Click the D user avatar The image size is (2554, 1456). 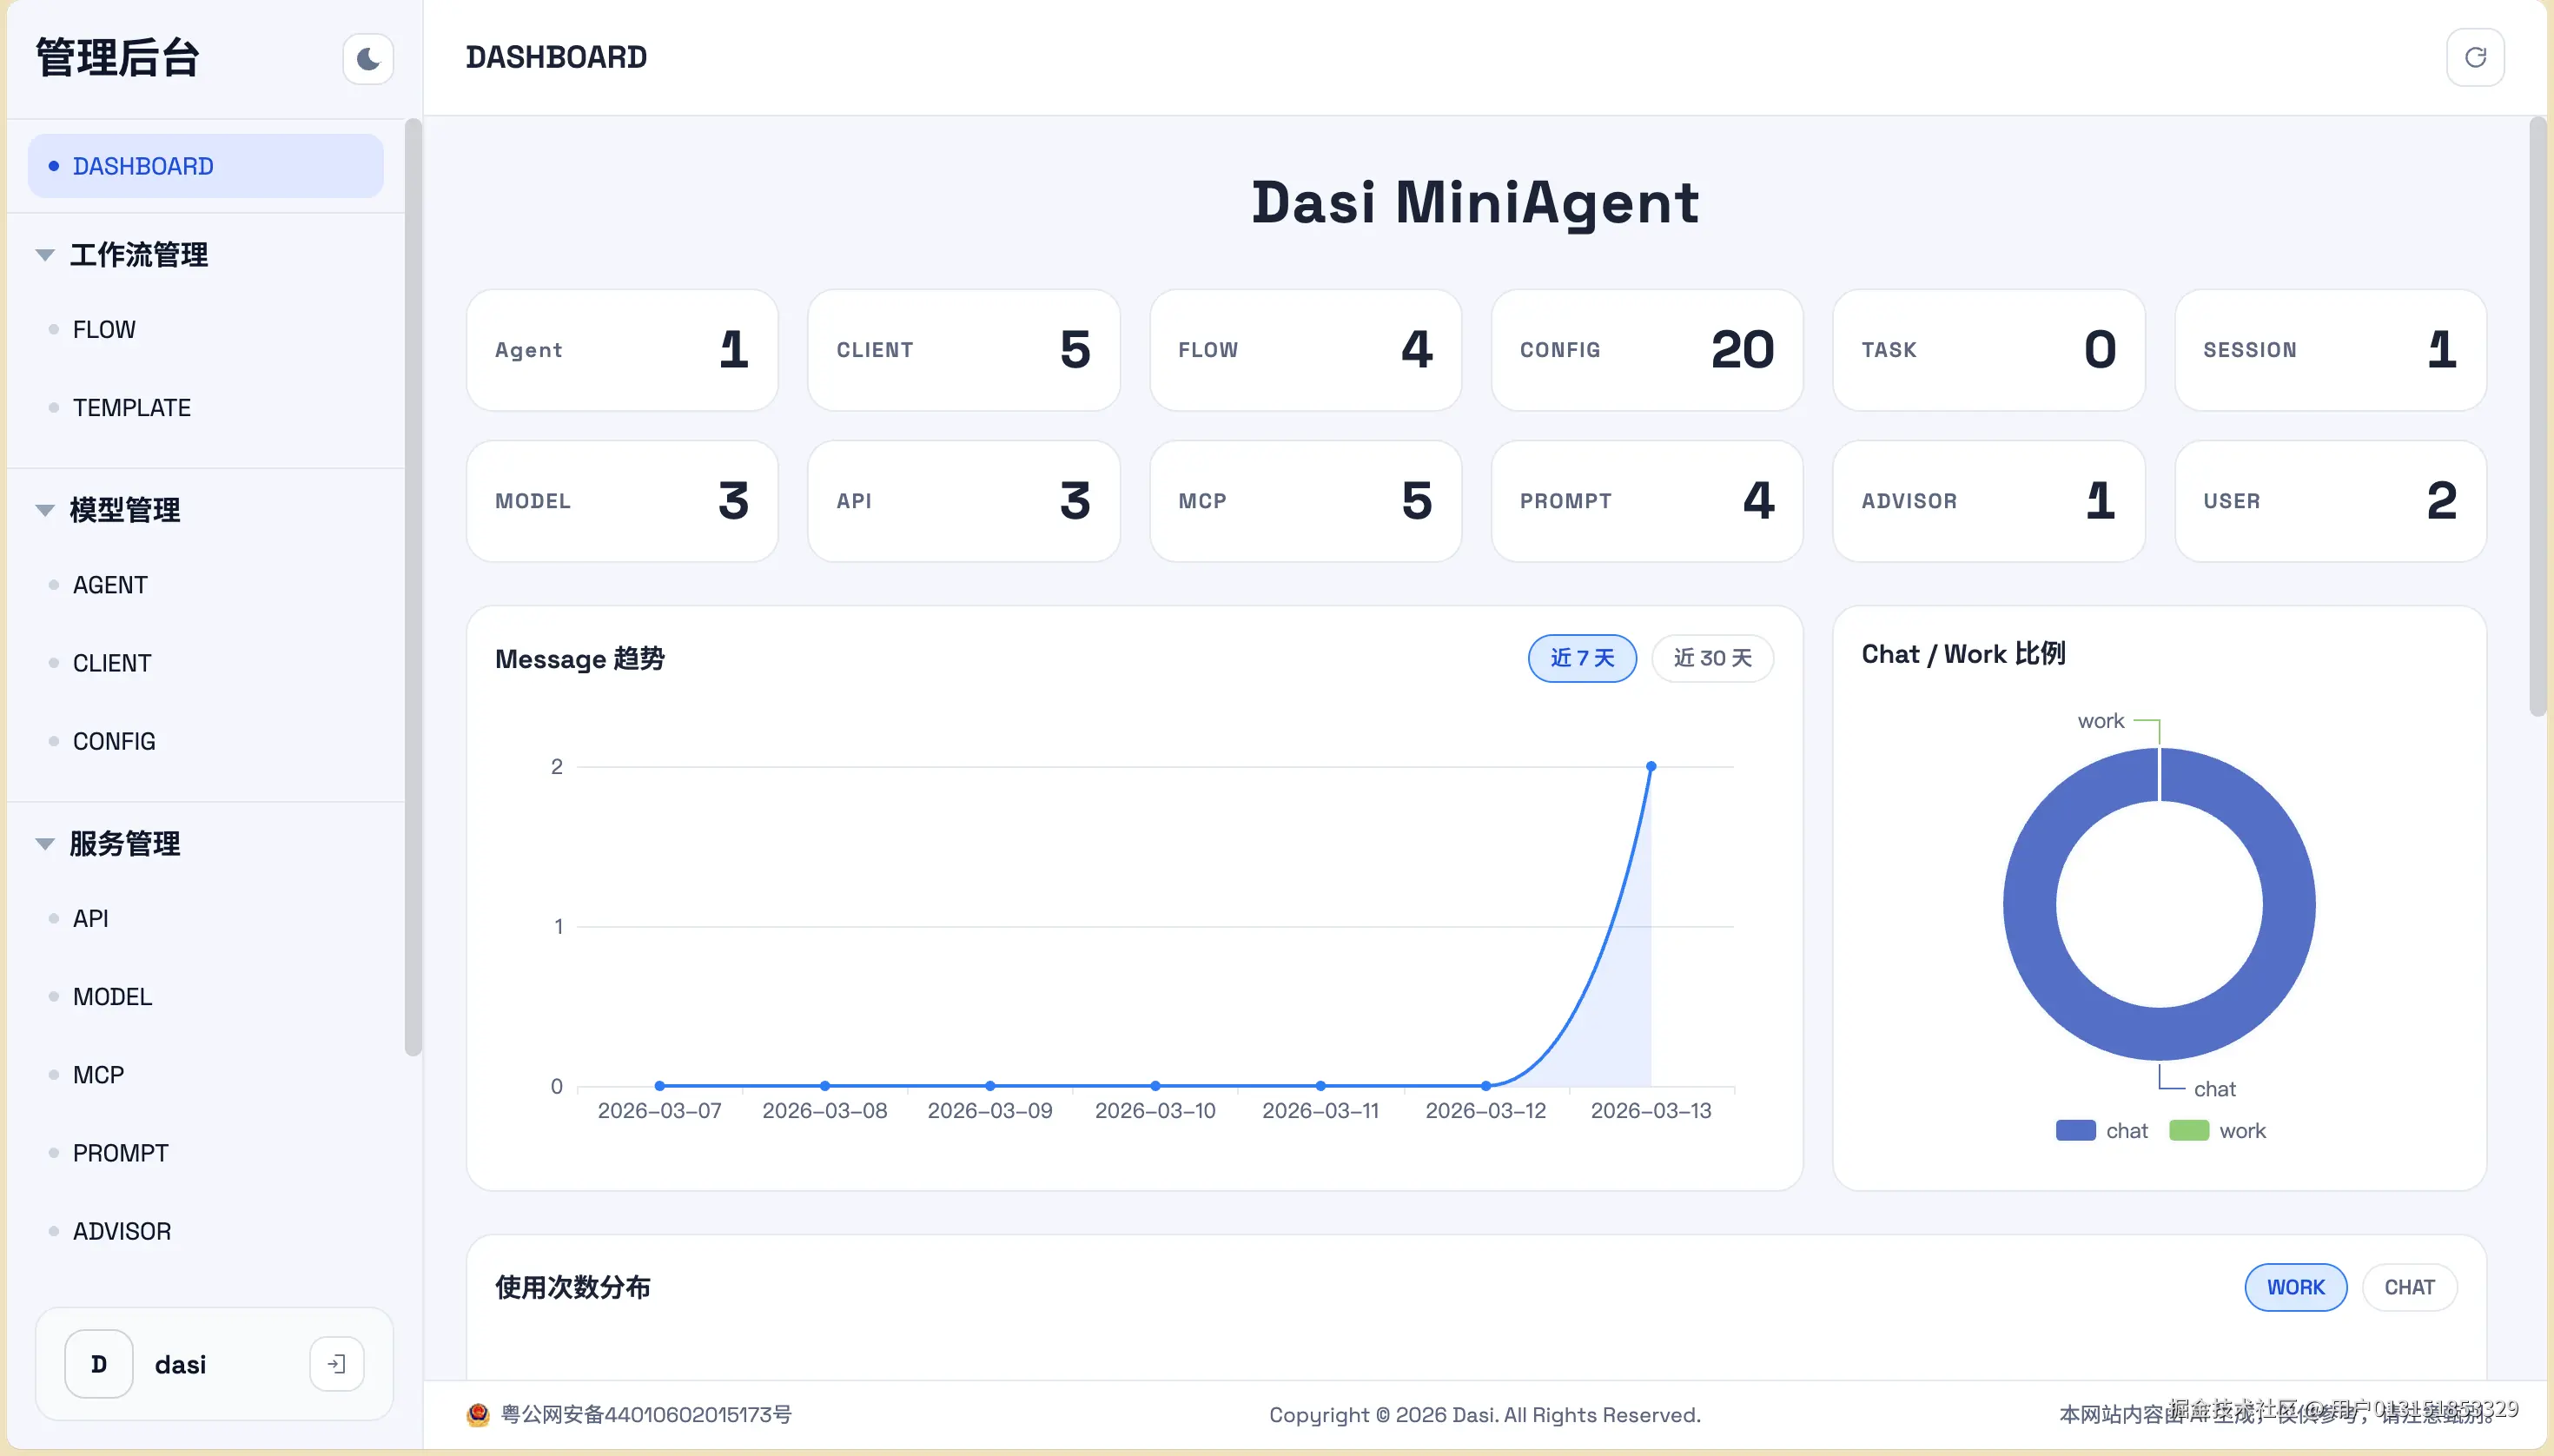pyautogui.click(x=99, y=1364)
